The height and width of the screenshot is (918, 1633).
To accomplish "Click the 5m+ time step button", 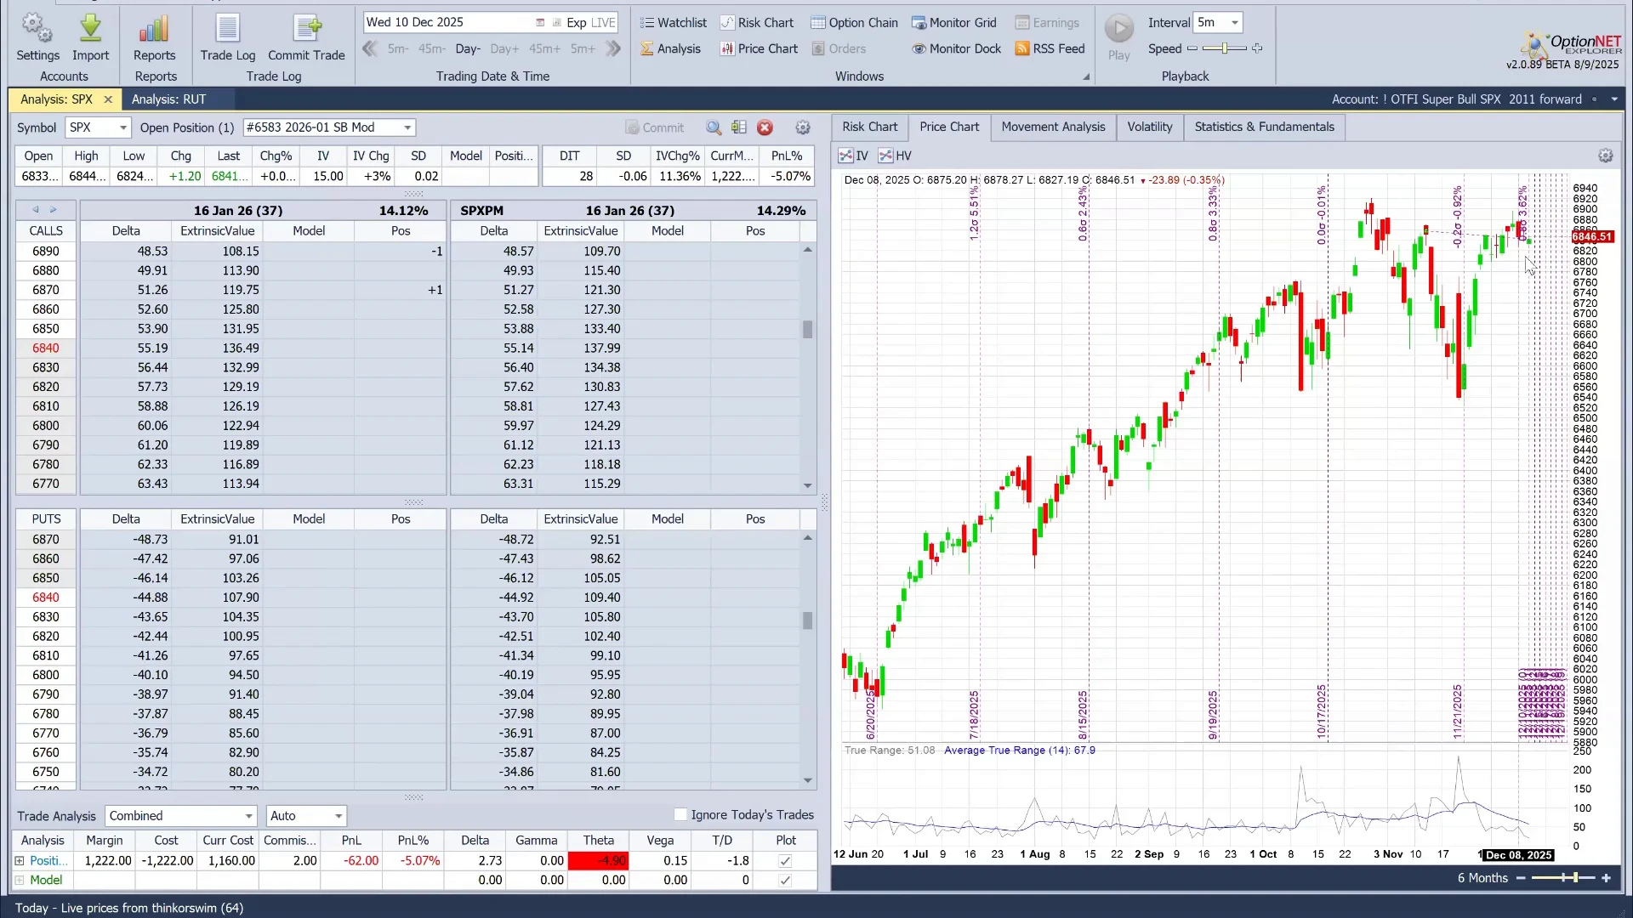I will (583, 48).
